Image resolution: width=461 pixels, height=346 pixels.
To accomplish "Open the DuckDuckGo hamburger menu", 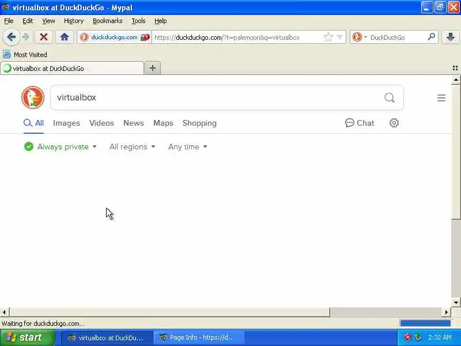I will (441, 97).
